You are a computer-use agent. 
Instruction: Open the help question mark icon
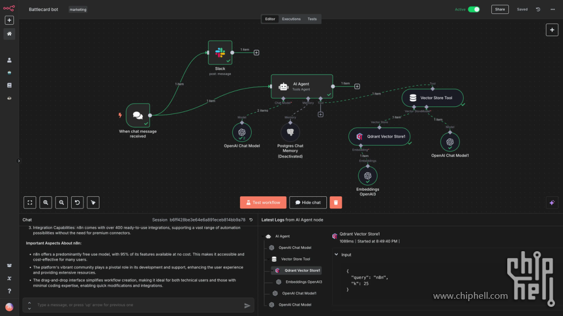click(x=9, y=291)
